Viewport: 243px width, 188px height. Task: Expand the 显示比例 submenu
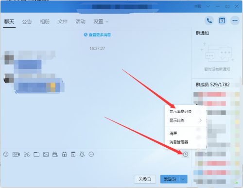click(x=186, y=120)
